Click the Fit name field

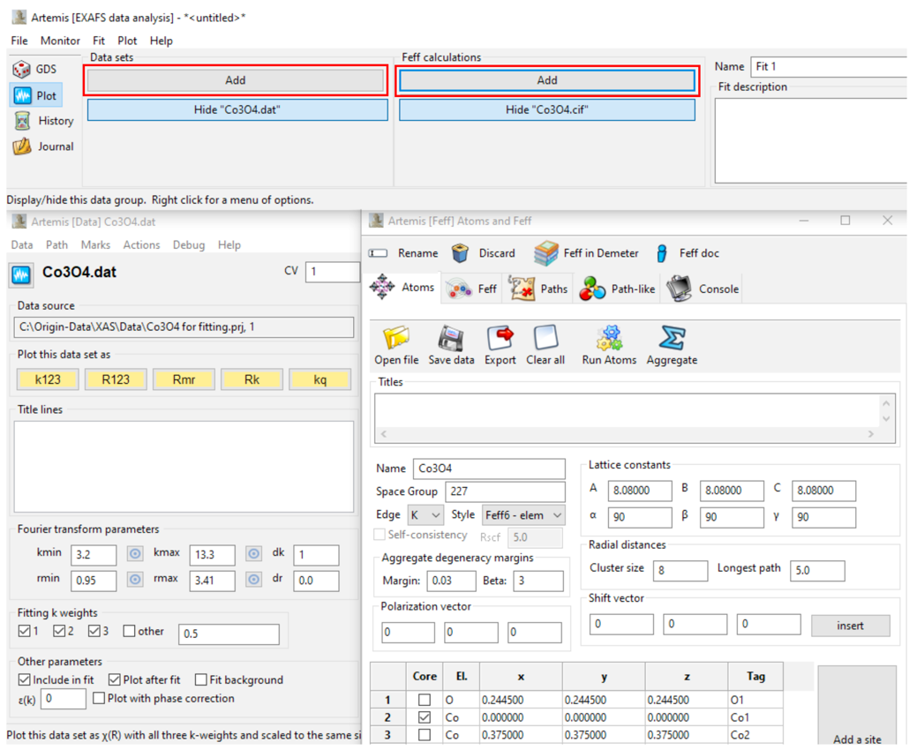point(829,67)
